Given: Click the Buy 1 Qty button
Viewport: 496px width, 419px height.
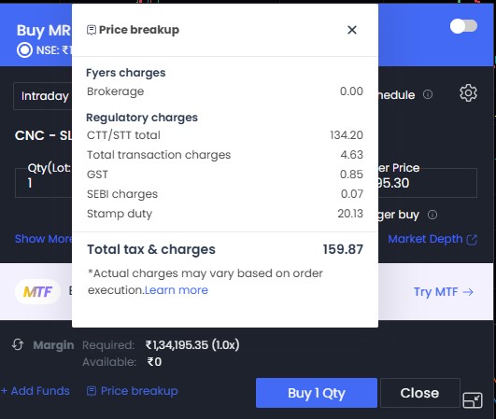Looking at the screenshot, I should (x=317, y=393).
